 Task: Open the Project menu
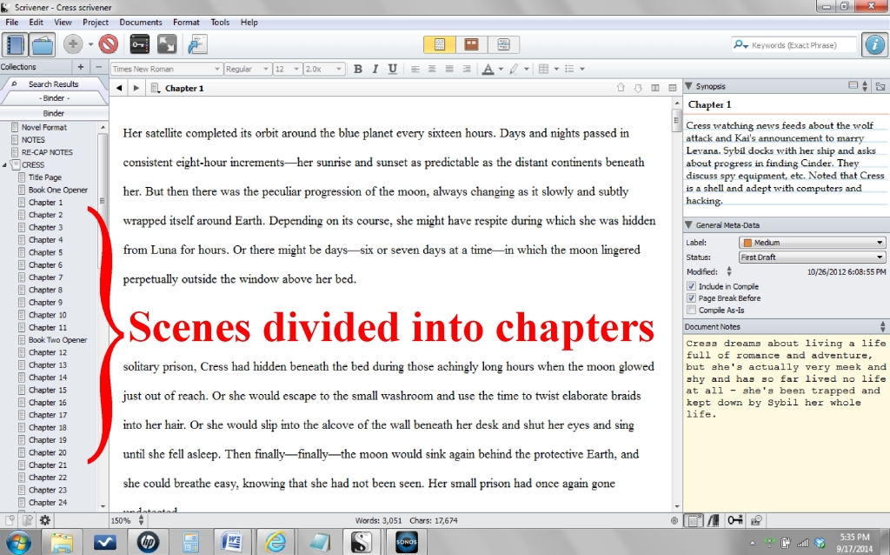[96, 22]
